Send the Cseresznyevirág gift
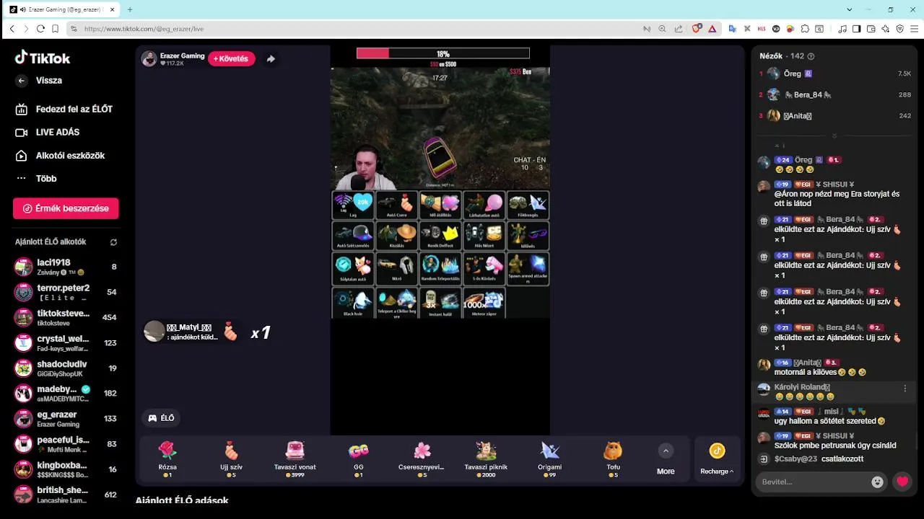 click(422, 459)
